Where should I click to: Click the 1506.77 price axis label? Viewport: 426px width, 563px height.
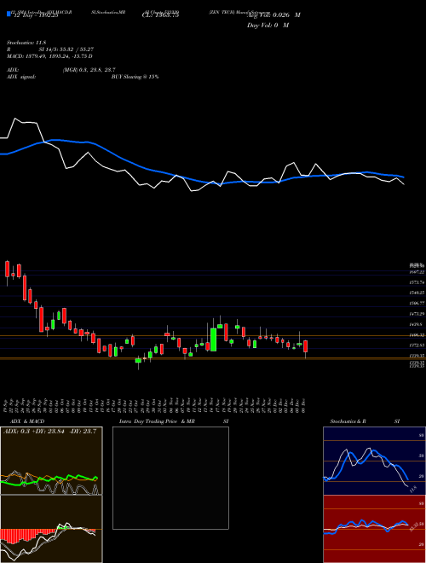click(417, 304)
